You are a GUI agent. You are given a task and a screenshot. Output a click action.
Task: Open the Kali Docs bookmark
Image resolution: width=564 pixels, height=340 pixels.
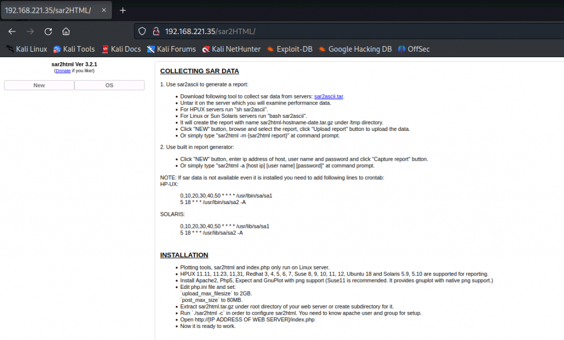[x=121, y=49]
